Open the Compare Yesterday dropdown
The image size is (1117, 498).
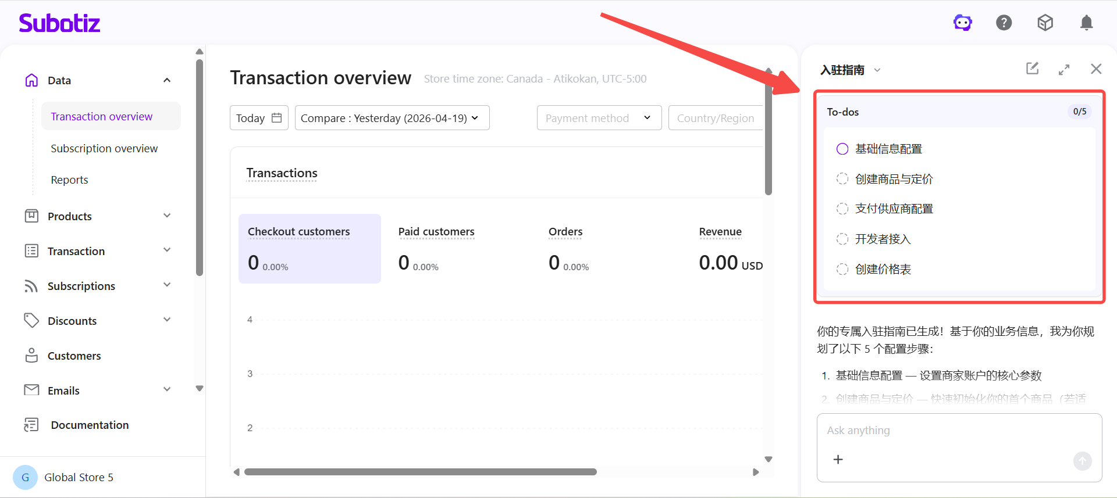click(x=392, y=118)
